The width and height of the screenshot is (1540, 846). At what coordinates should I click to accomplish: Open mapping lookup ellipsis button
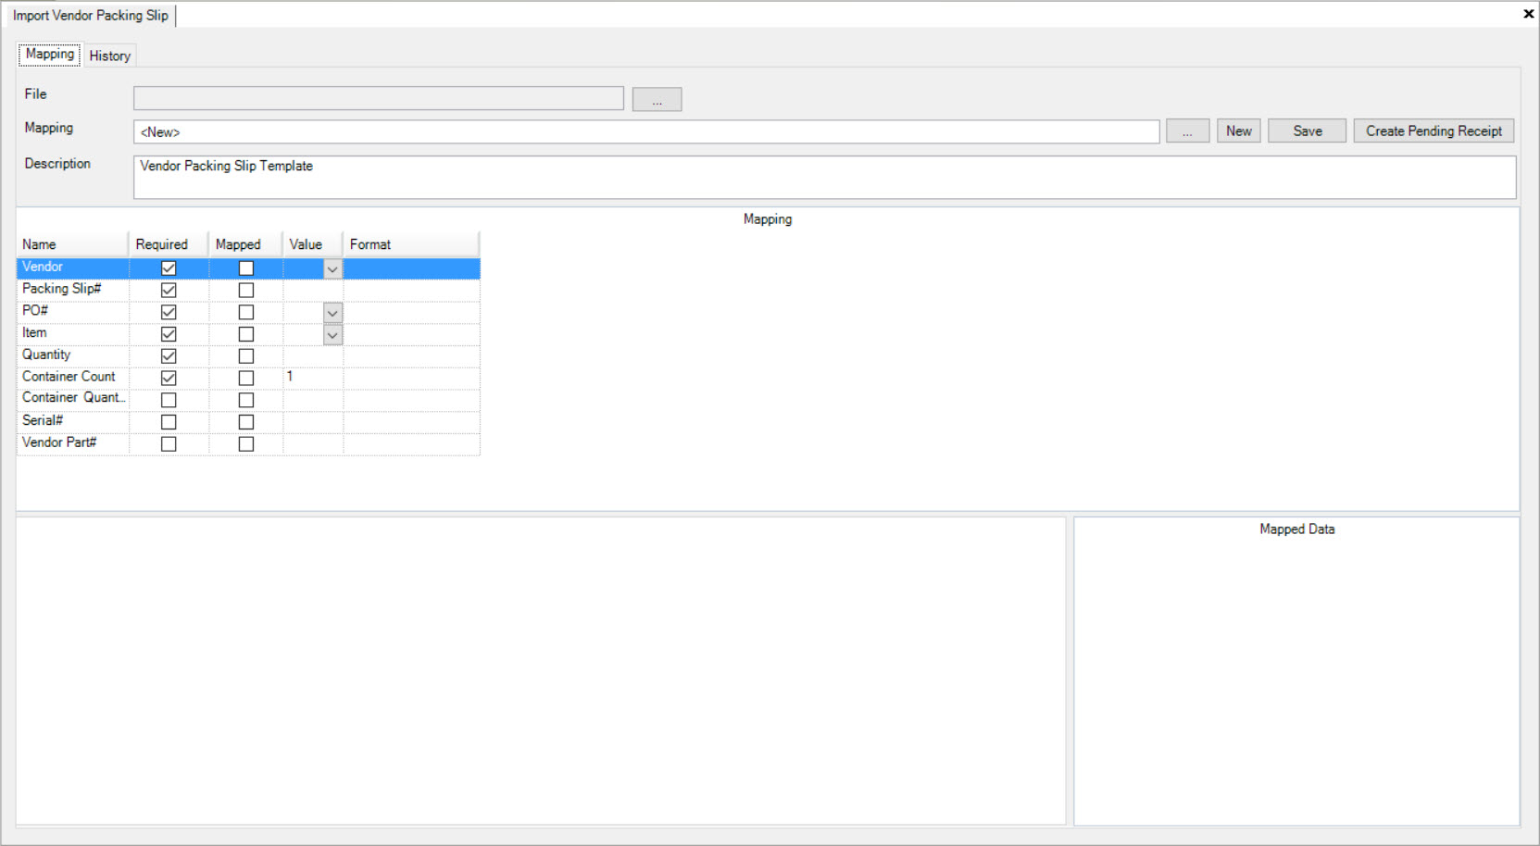(1187, 131)
